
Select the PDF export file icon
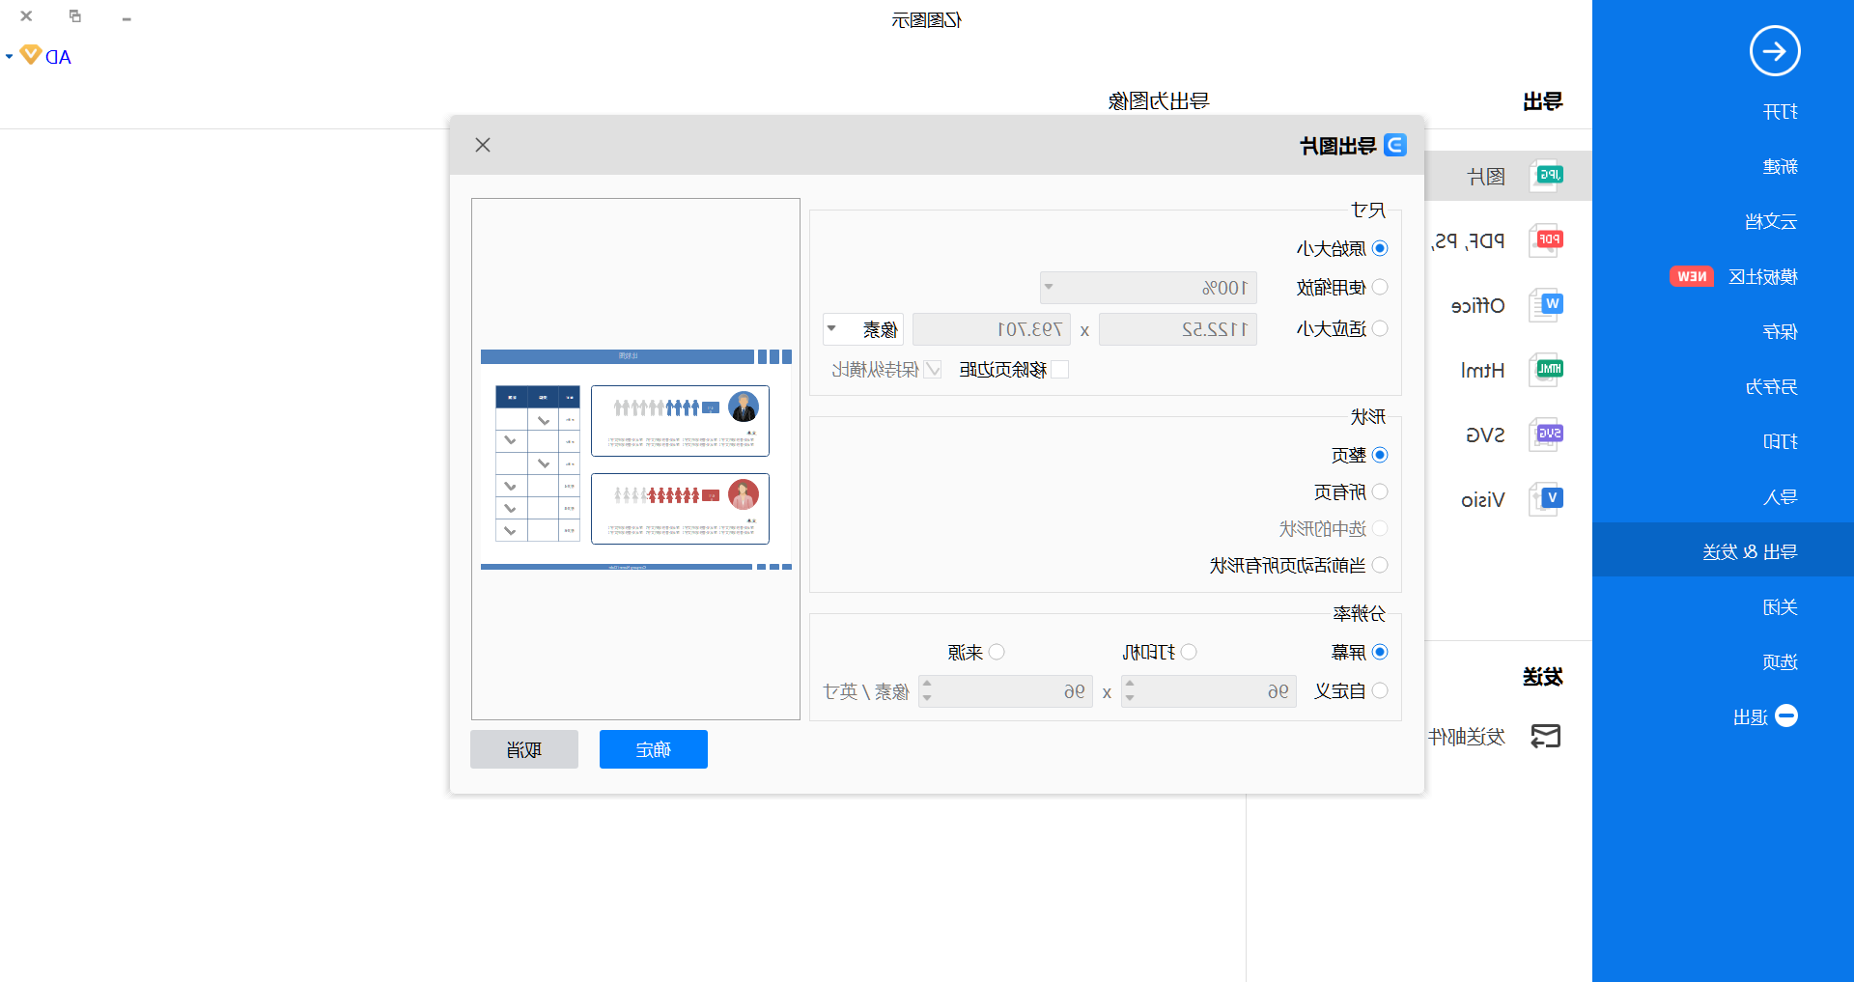pos(1547,239)
